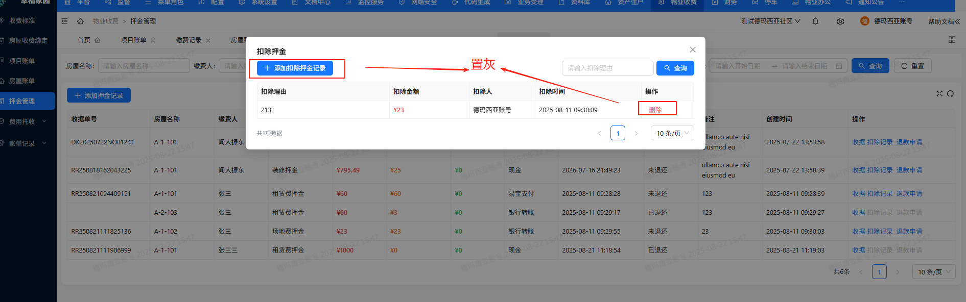Viewport: 966px width, 302px height.
Task: Switch to the 缴费记录 tab
Action: (x=189, y=40)
